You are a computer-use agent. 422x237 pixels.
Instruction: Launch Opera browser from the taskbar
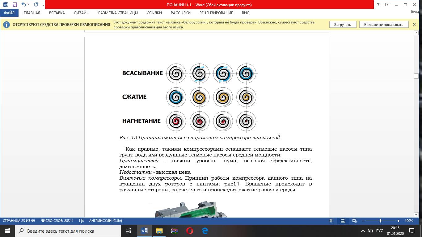[190, 231]
